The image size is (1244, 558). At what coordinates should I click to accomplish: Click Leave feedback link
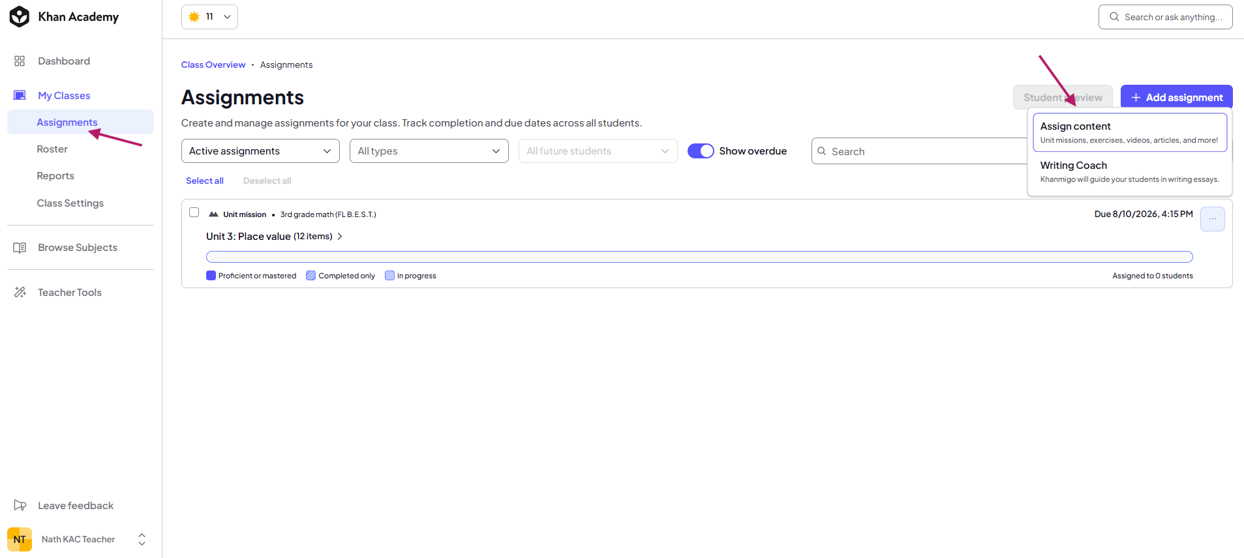76,505
